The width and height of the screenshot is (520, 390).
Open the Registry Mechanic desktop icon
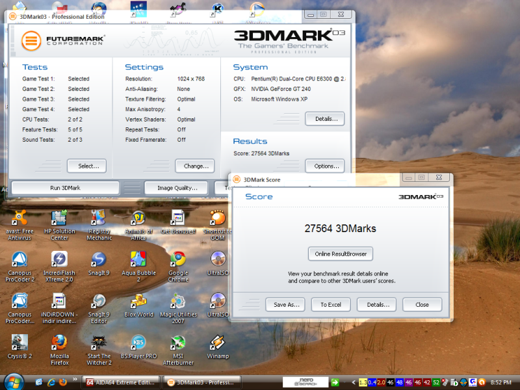[99, 226]
